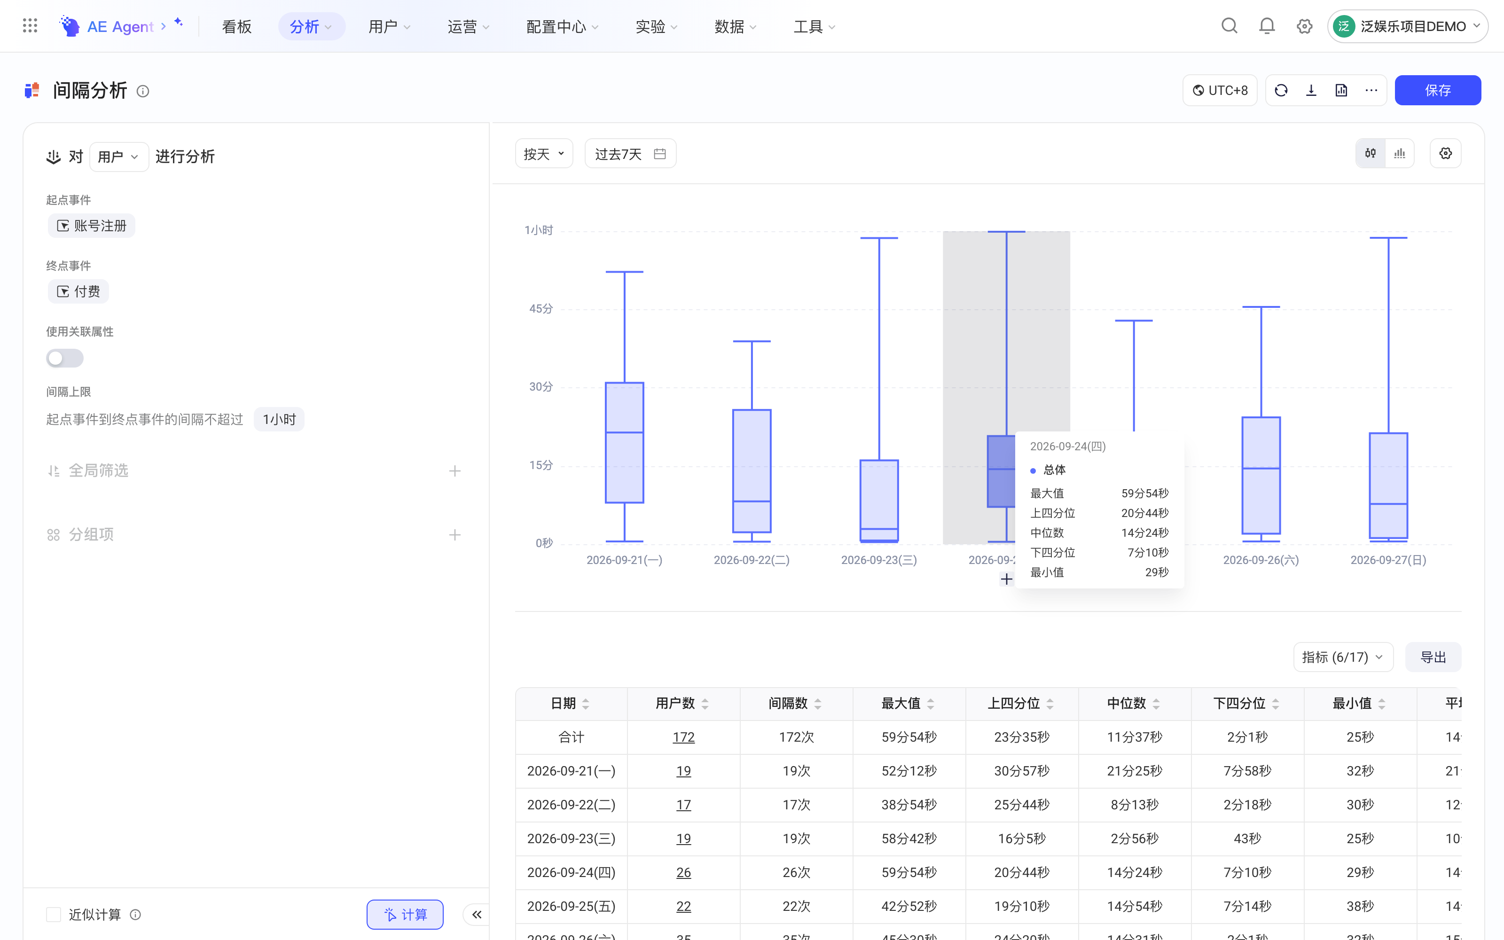This screenshot has width=1504, height=940.
Task: Click the download icon in the toolbar
Action: click(1311, 90)
